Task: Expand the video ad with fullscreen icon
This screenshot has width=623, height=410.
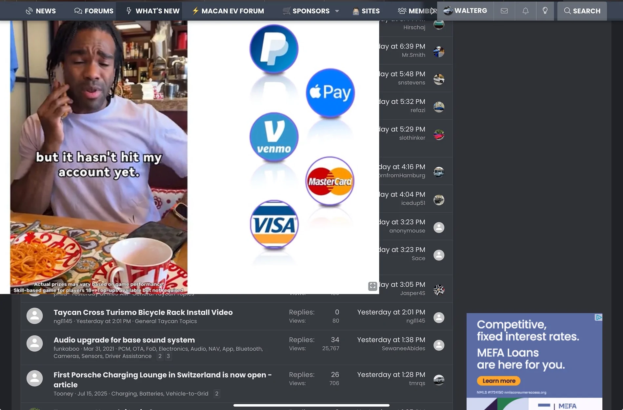Action: coord(372,286)
